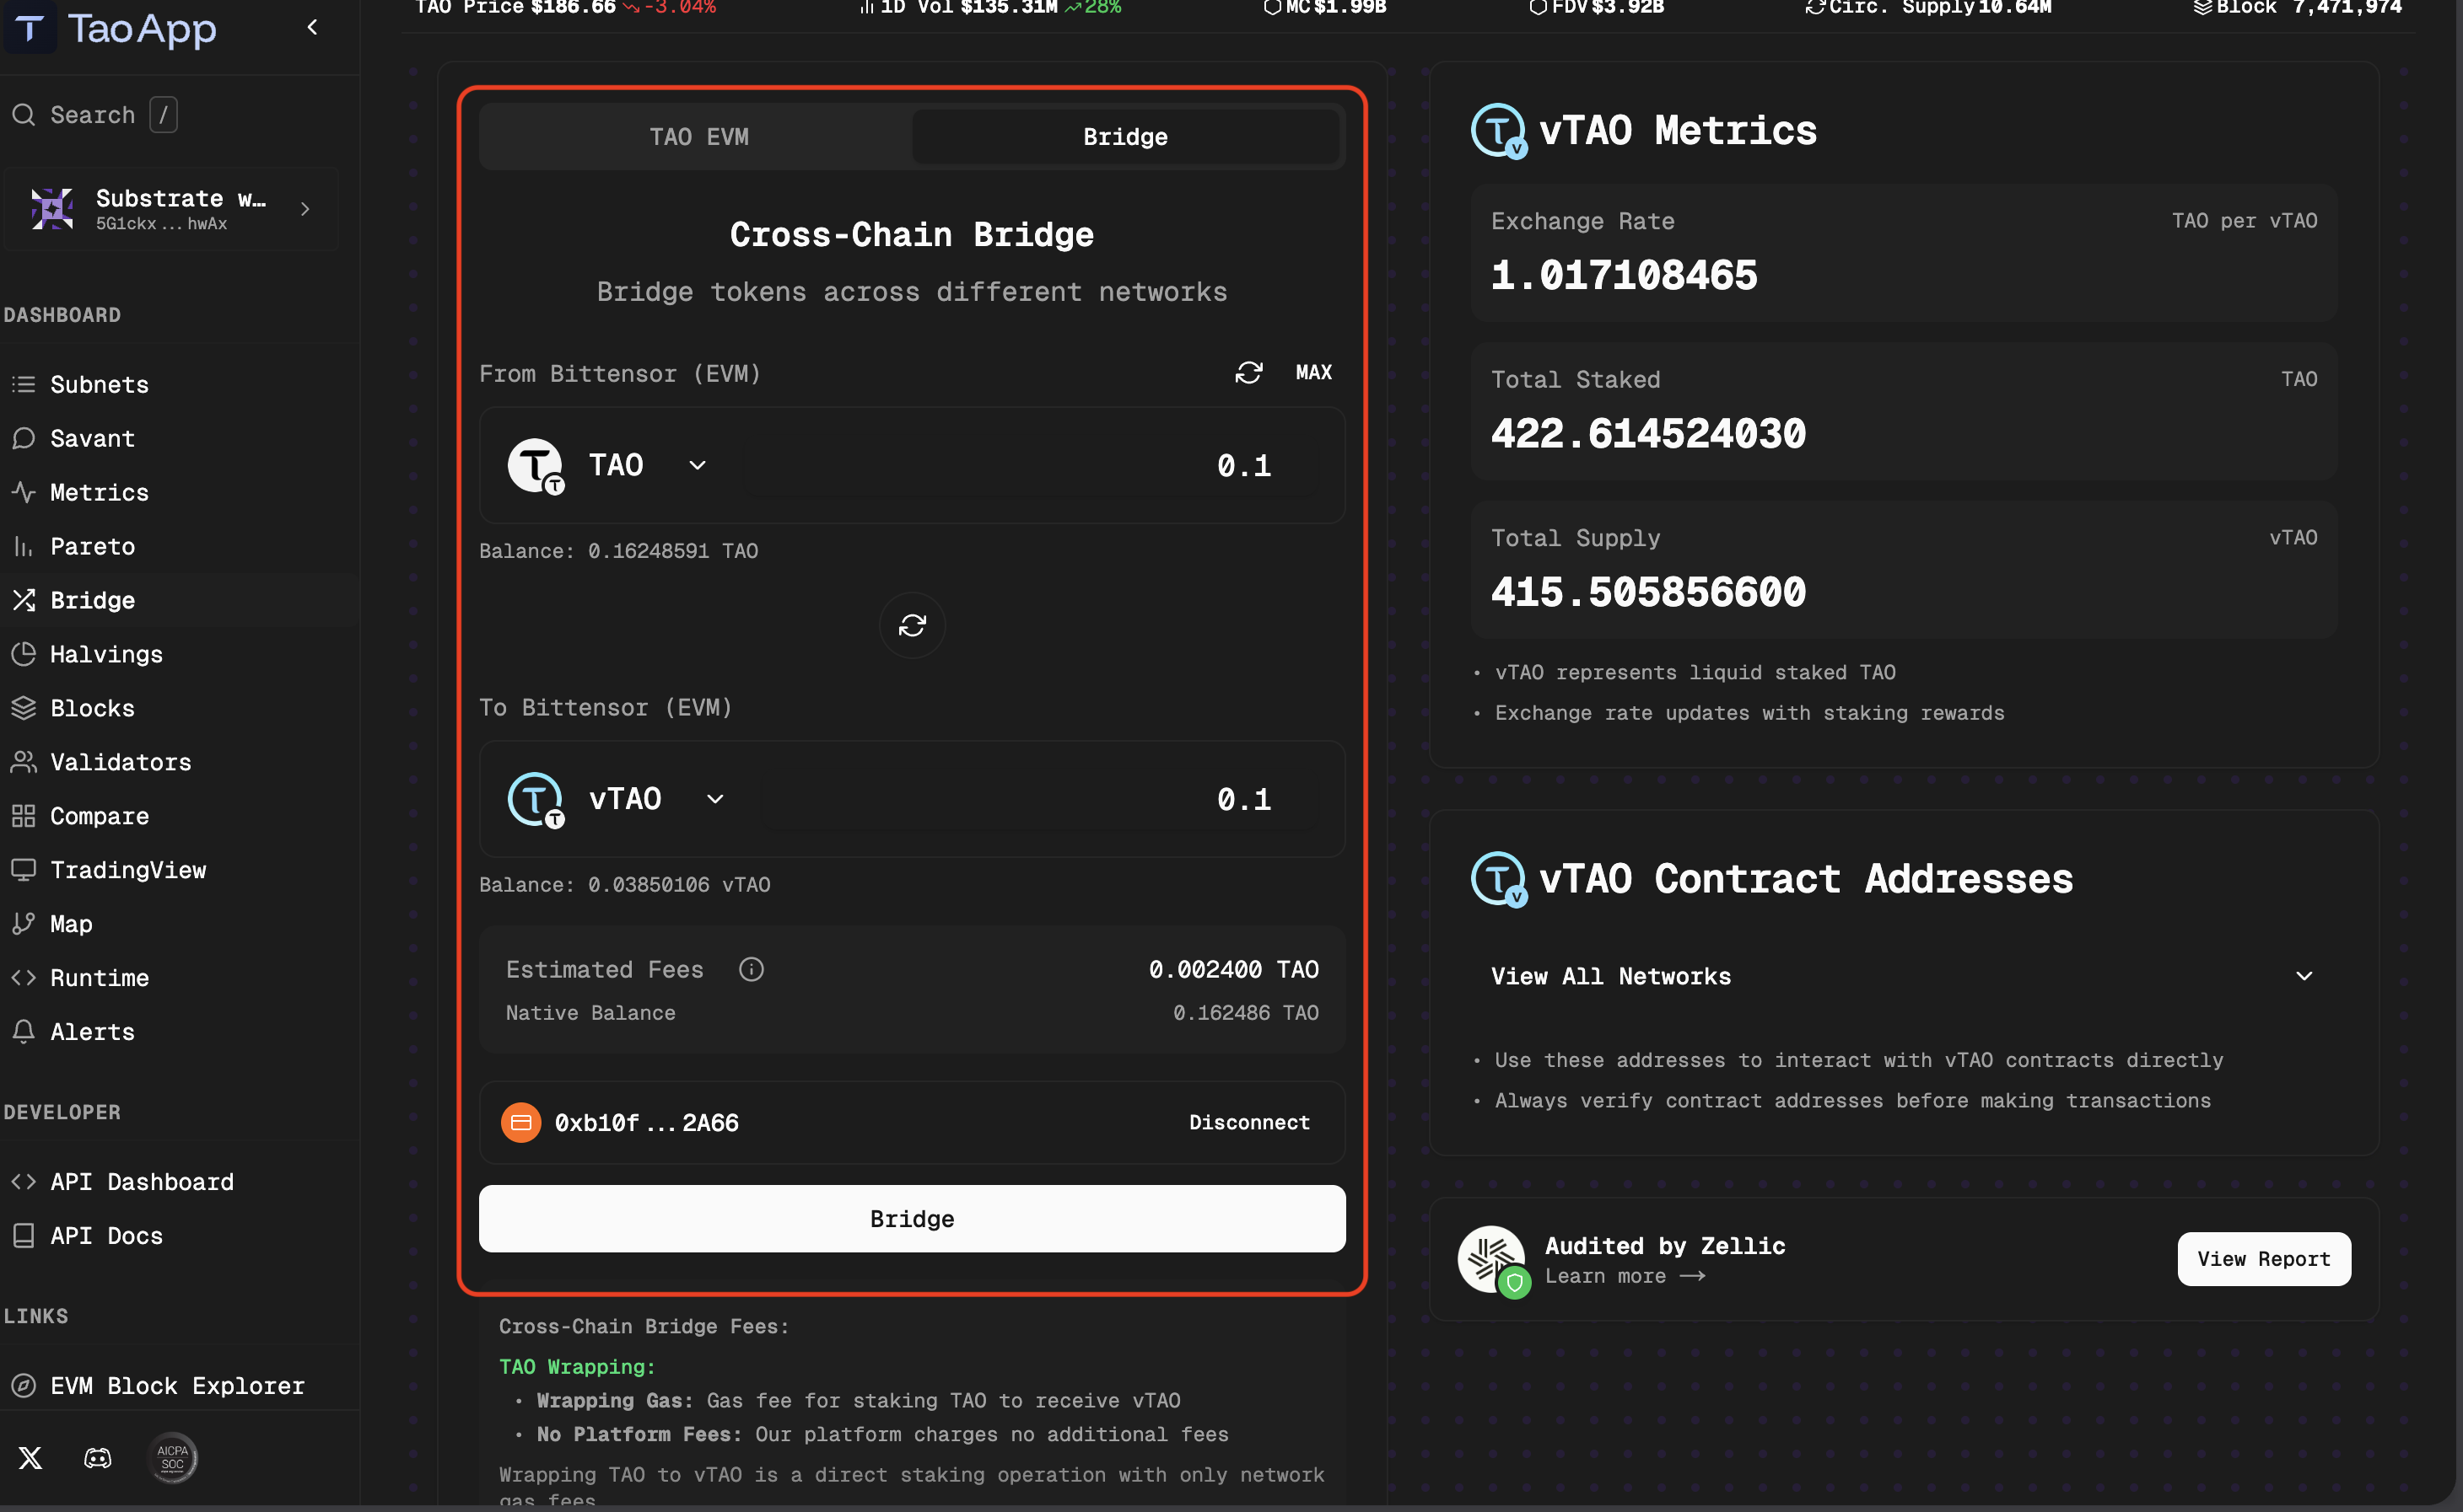Click the AICPA SOC badge icon

coord(172,1457)
